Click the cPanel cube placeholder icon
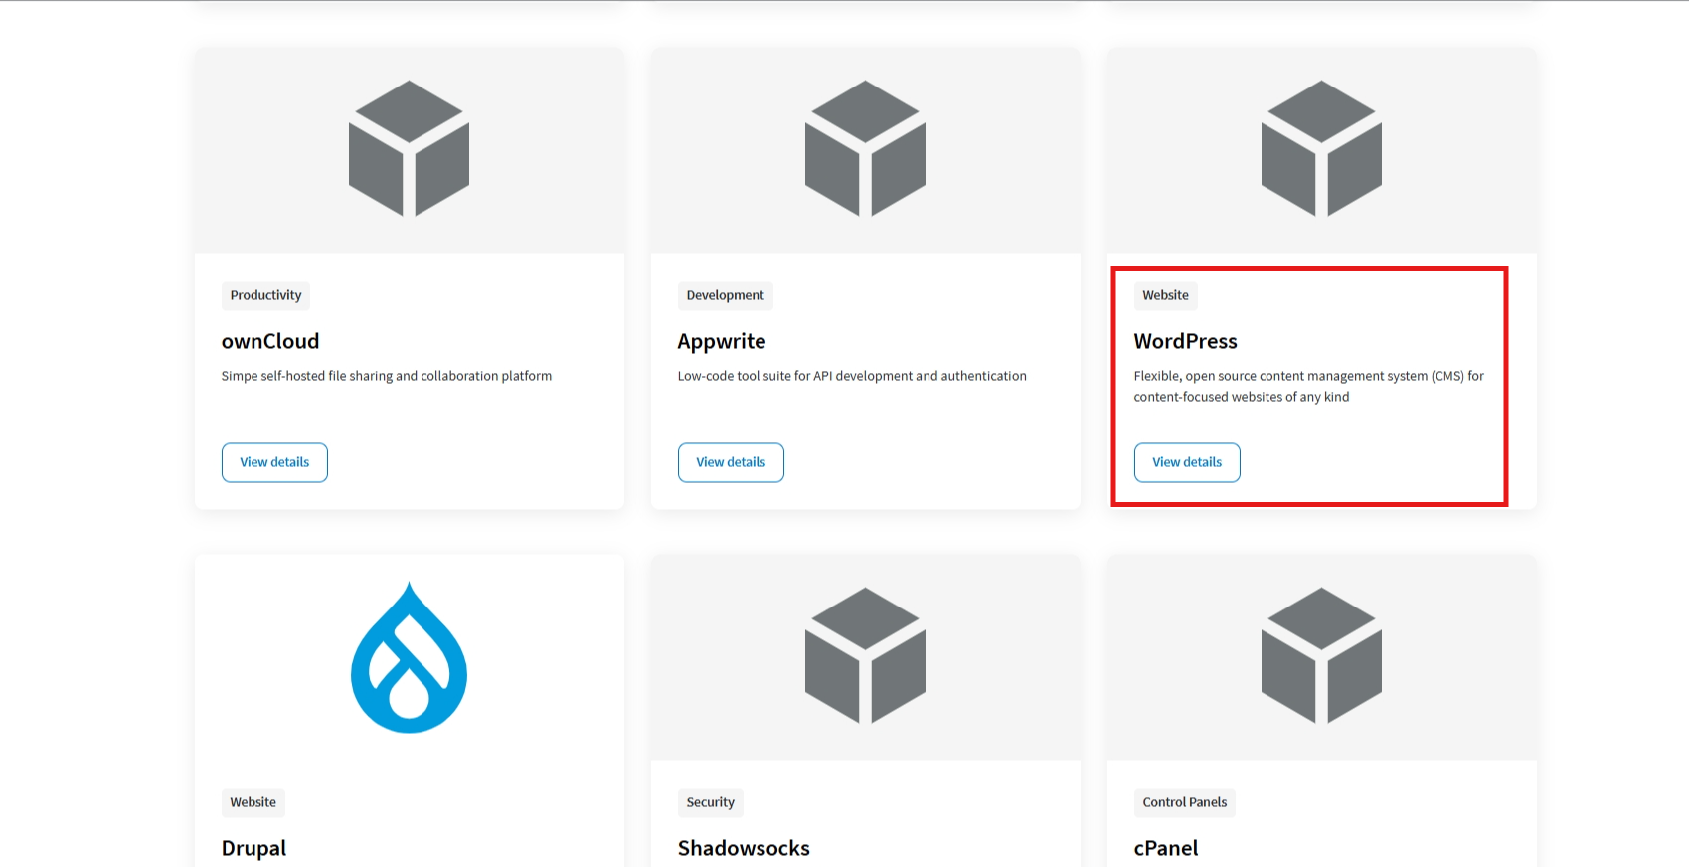Screen dimensions: 1689x867 click(1321, 655)
